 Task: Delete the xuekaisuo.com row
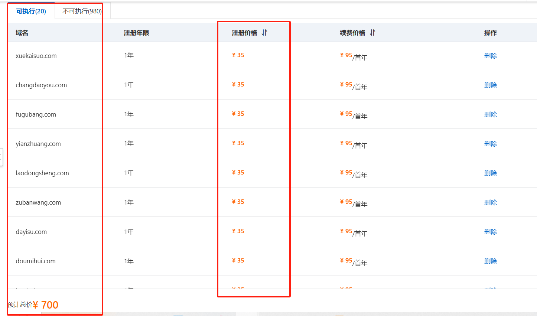[491, 56]
